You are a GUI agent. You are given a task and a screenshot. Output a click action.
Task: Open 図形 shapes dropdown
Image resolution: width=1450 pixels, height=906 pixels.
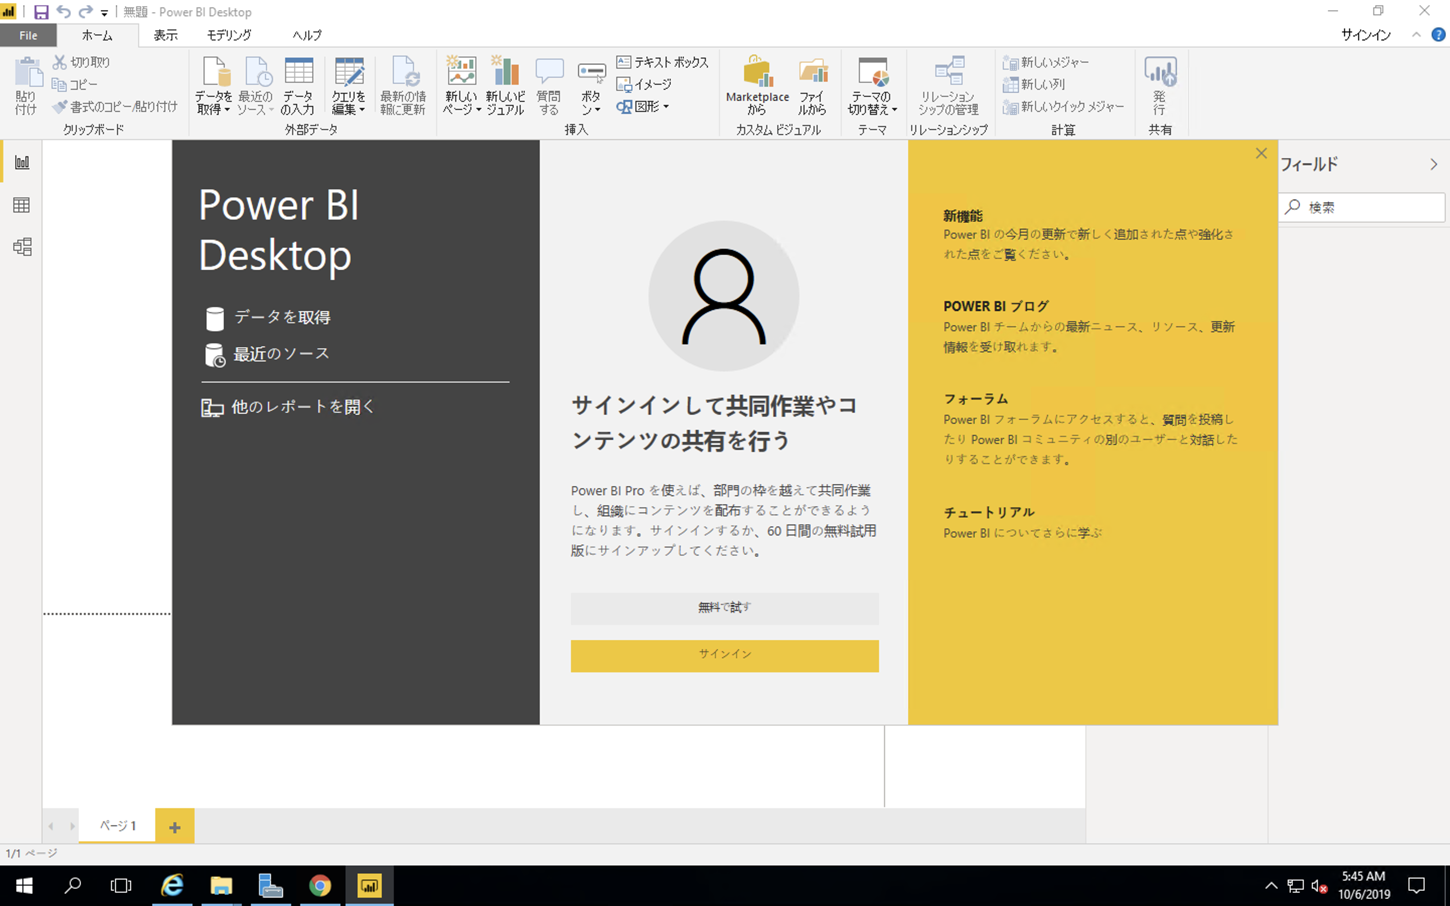(642, 107)
